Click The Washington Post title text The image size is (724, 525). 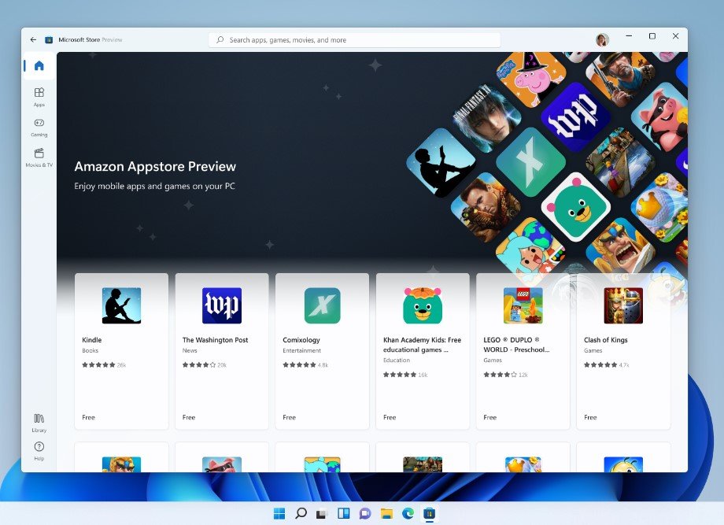[x=215, y=340]
